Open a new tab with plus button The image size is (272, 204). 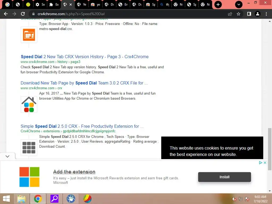(218, 5)
